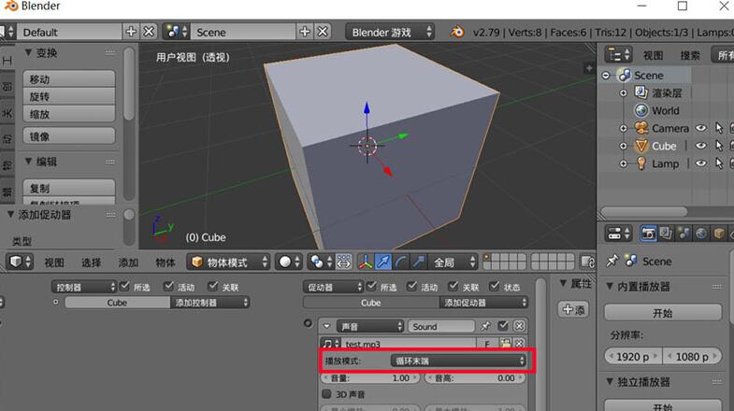Image resolution: width=734 pixels, height=411 pixels.
Task: Click the Camera object icon in outliner
Action: 641,128
